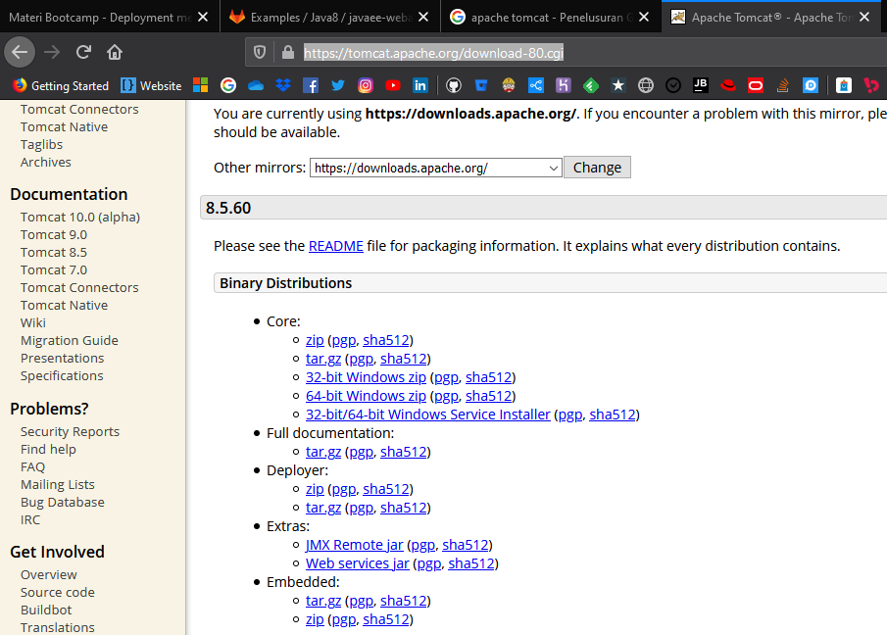Open the JetBrains bookmark icon
The height and width of the screenshot is (635, 887).
click(701, 85)
